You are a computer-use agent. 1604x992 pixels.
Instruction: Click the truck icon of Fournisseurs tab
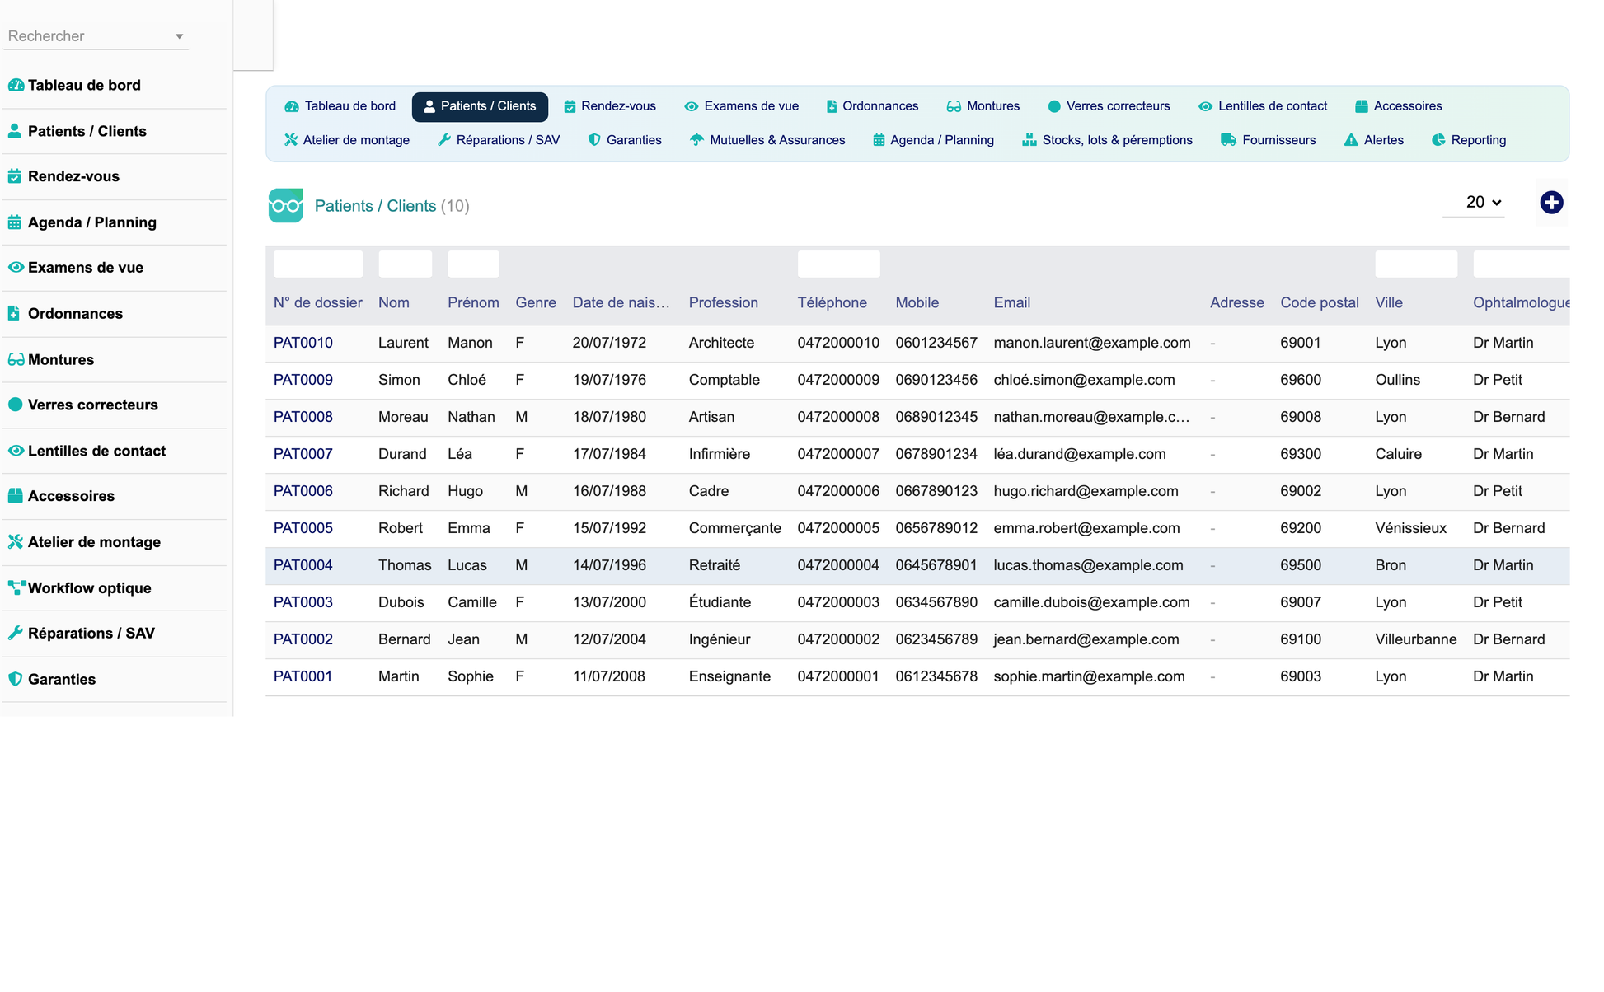coord(1228,140)
